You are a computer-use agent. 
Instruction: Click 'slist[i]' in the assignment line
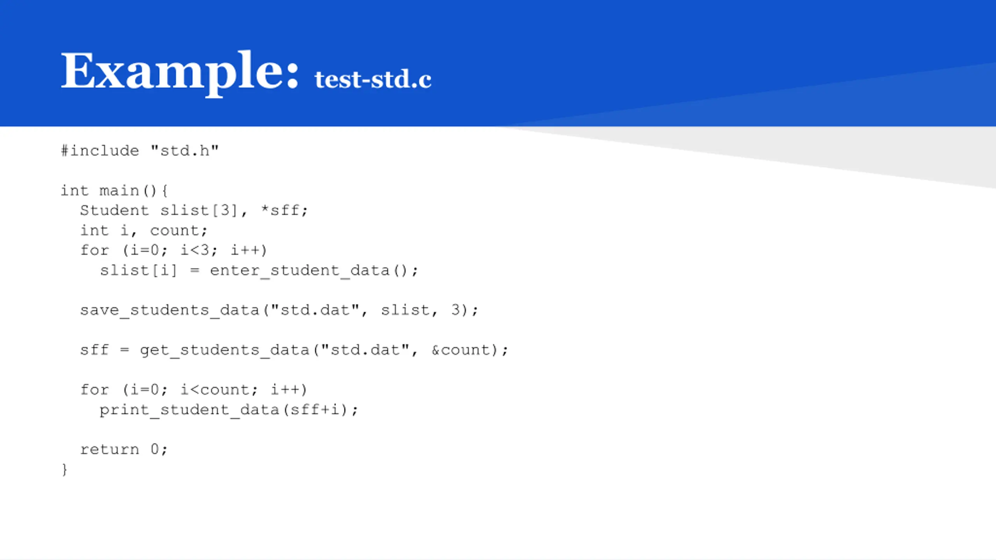click(139, 270)
